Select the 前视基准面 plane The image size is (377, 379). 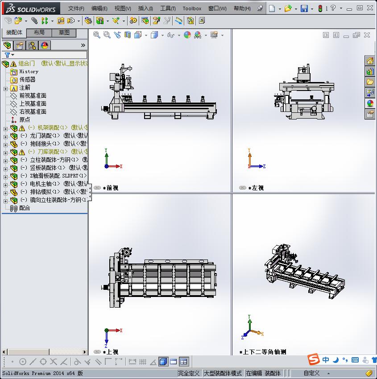(x=33, y=96)
